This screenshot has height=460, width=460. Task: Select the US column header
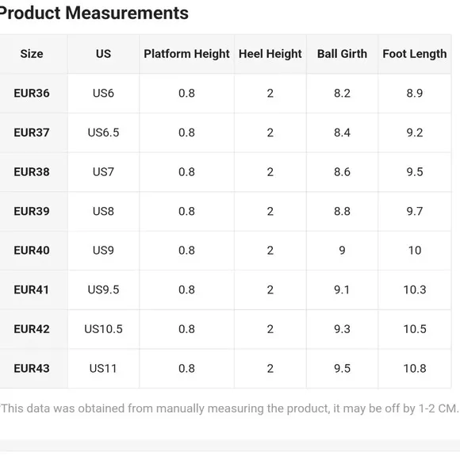[103, 54]
